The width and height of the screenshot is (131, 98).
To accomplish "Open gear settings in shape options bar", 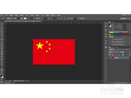I will [68, 19].
